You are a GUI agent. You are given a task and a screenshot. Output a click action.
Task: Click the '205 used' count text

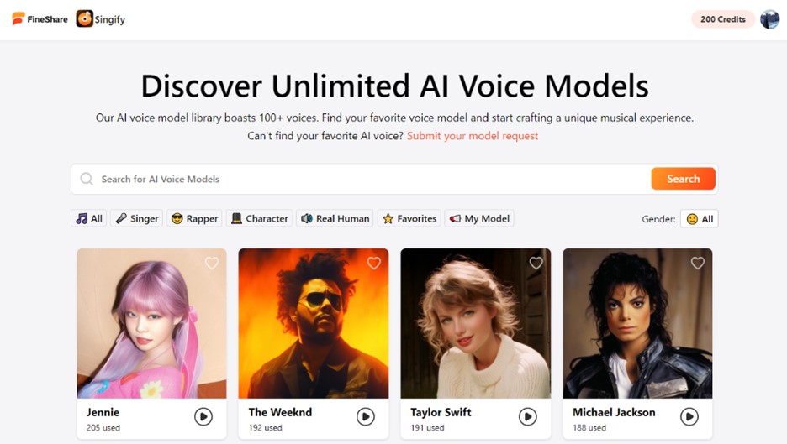(x=103, y=428)
